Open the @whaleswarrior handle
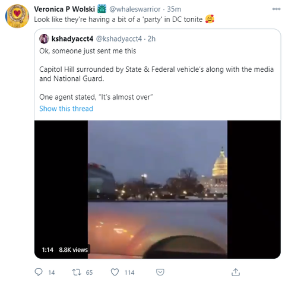 pos(135,9)
